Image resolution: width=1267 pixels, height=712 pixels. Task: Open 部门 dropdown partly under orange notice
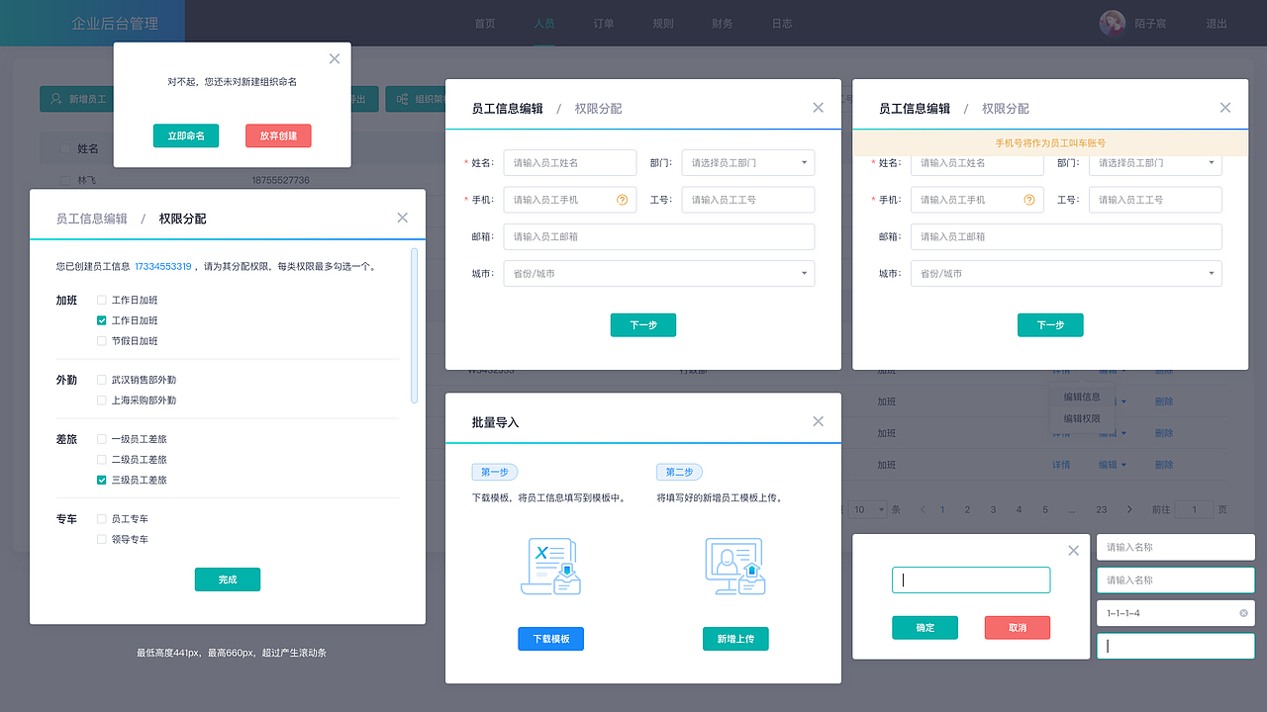(x=1155, y=165)
